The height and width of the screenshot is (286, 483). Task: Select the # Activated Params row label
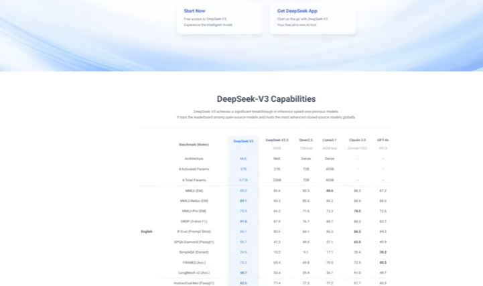coord(194,169)
